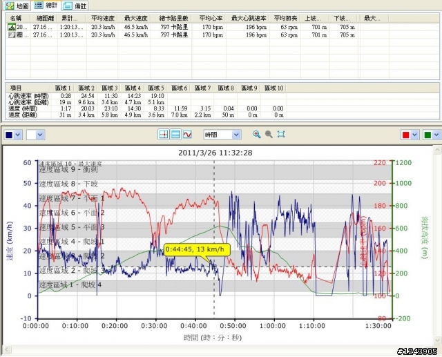The height and width of the screenshot is (357, 442).
Task: Click the 速度 (km/h) axis label
Action: tap(10, 241)
